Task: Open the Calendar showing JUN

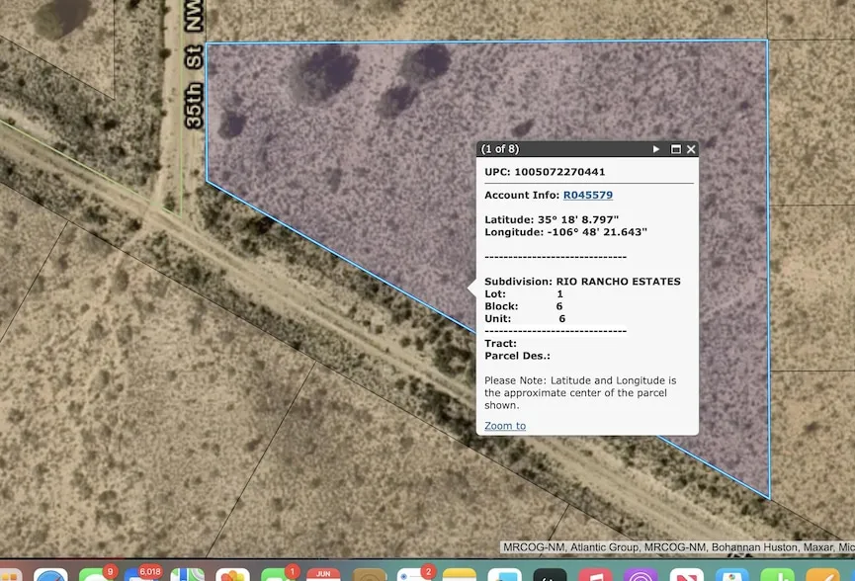Action: click(x=323, y=575)
